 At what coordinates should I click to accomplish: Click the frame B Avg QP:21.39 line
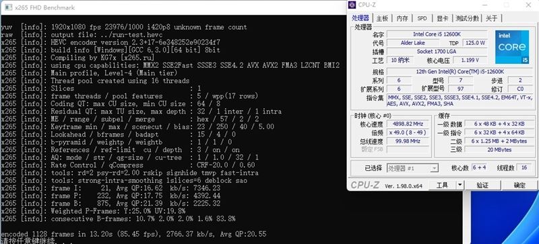pos(110,204)
